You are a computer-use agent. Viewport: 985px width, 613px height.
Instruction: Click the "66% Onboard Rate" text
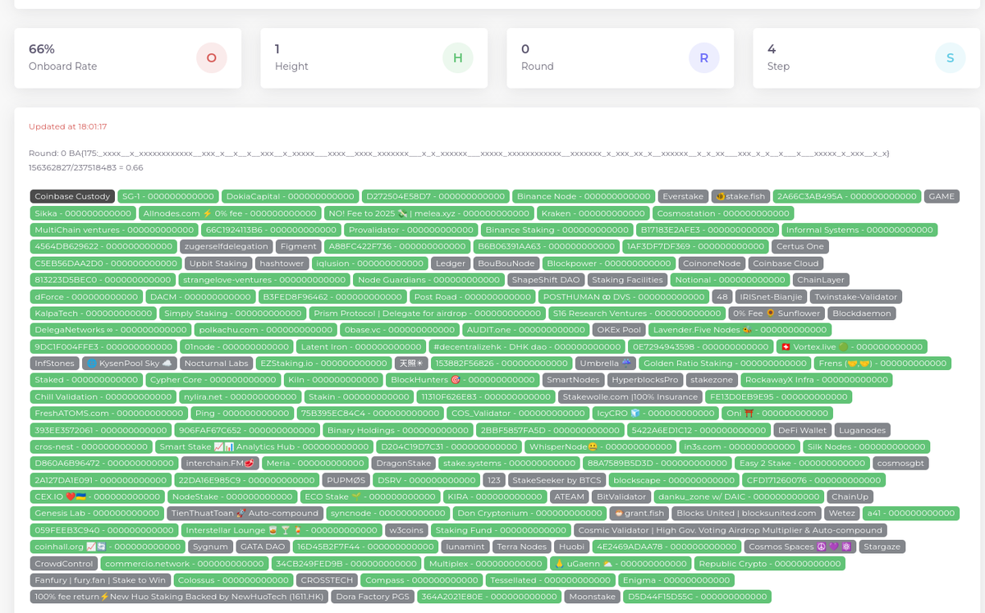click(x=63, y=57)
